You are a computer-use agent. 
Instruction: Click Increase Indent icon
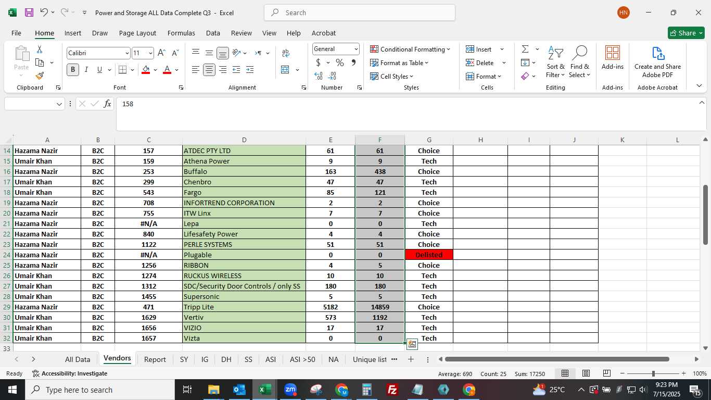tap(250, 70)
